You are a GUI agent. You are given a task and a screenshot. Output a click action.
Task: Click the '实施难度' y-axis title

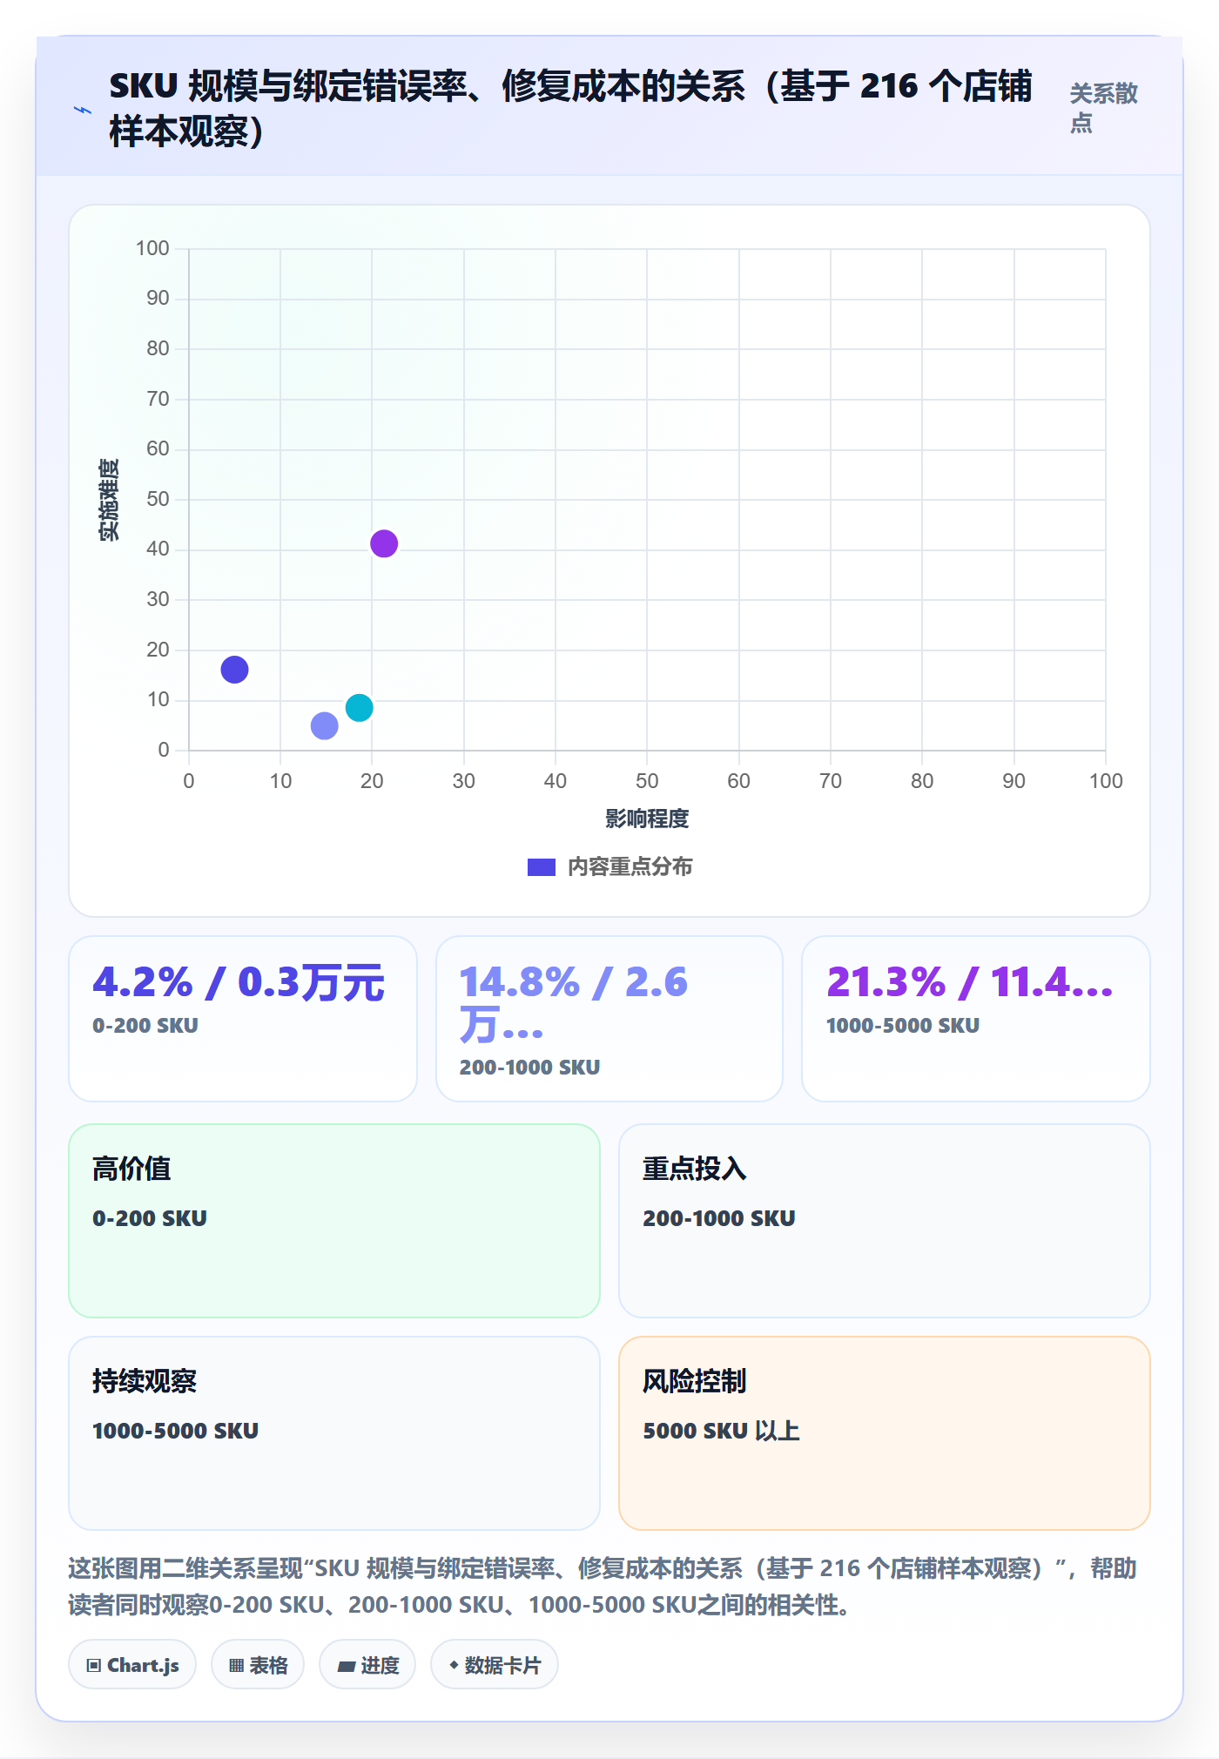(x=109, y=499)
